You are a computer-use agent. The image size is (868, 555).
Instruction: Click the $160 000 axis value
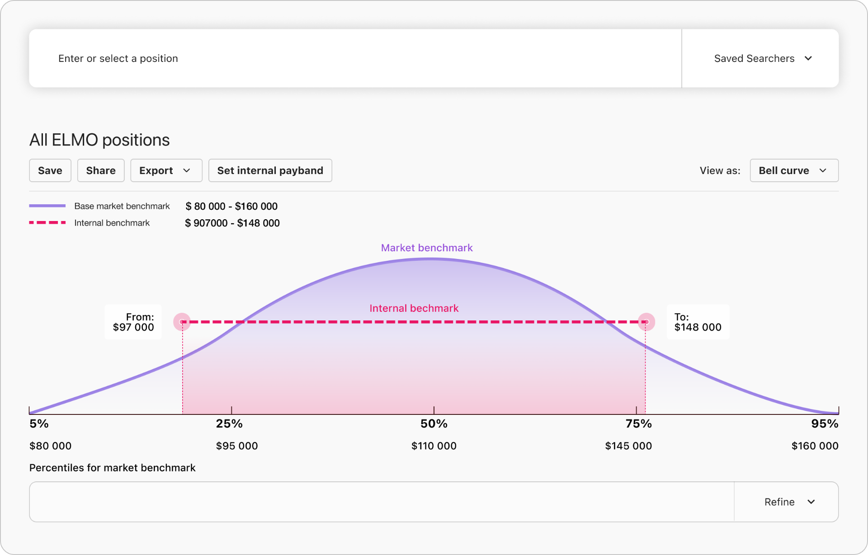click(x=815, y=446)
